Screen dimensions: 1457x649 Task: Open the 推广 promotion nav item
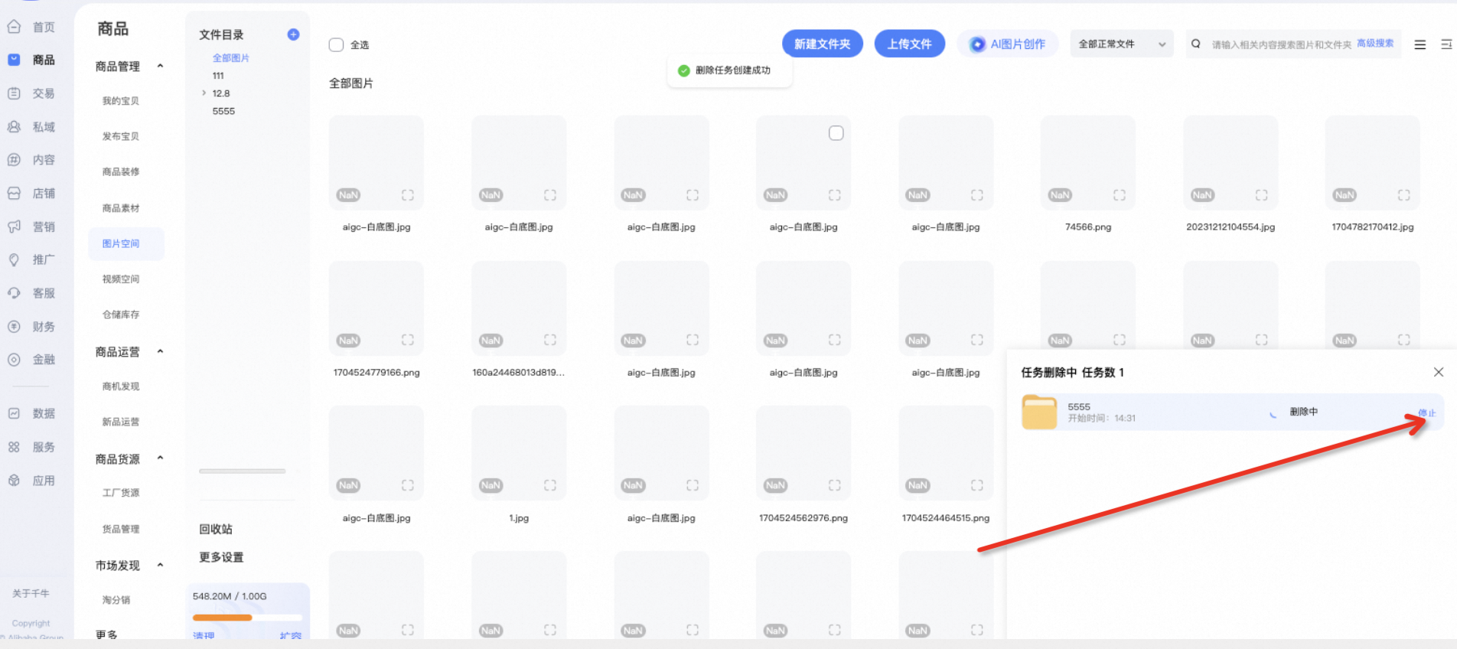tap(31, 259)
